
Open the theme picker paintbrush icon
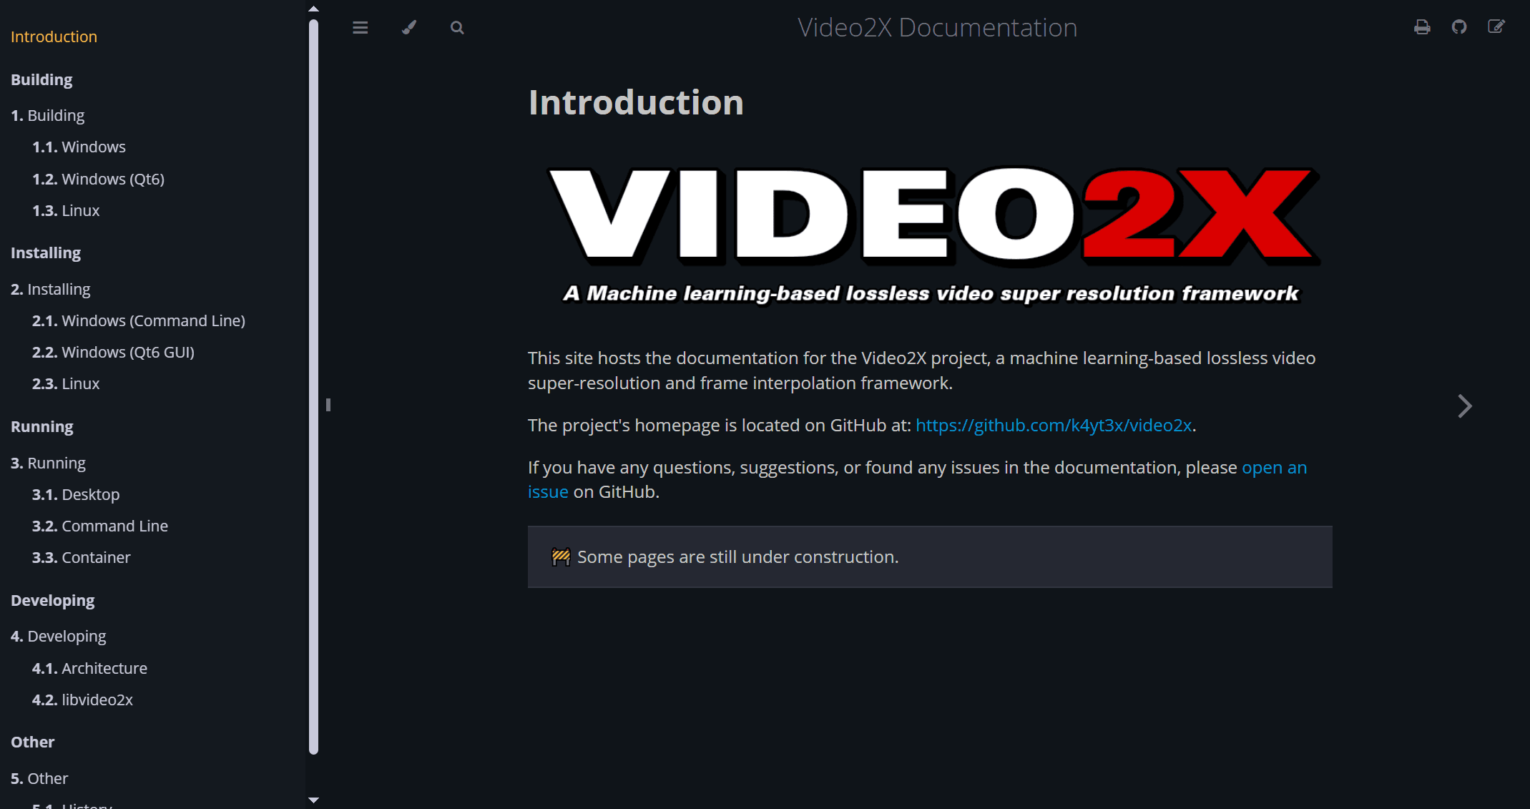click(408, 28)
